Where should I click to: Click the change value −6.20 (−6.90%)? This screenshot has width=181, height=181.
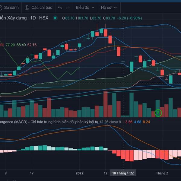(129, 18)
